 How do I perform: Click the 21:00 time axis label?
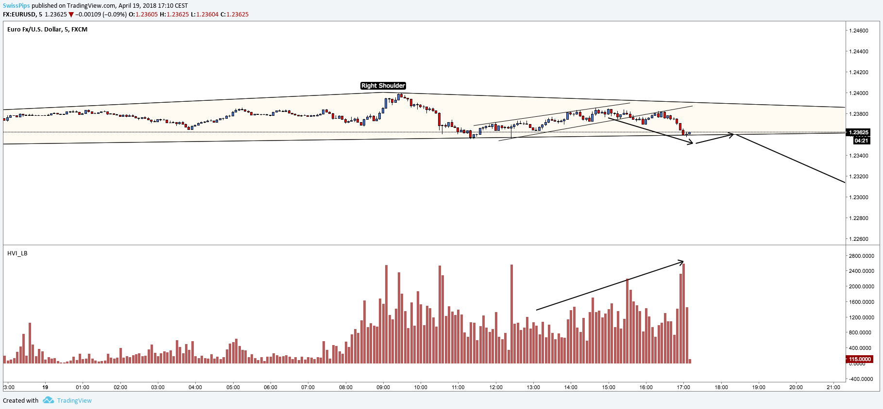click(x=833, y=387)
